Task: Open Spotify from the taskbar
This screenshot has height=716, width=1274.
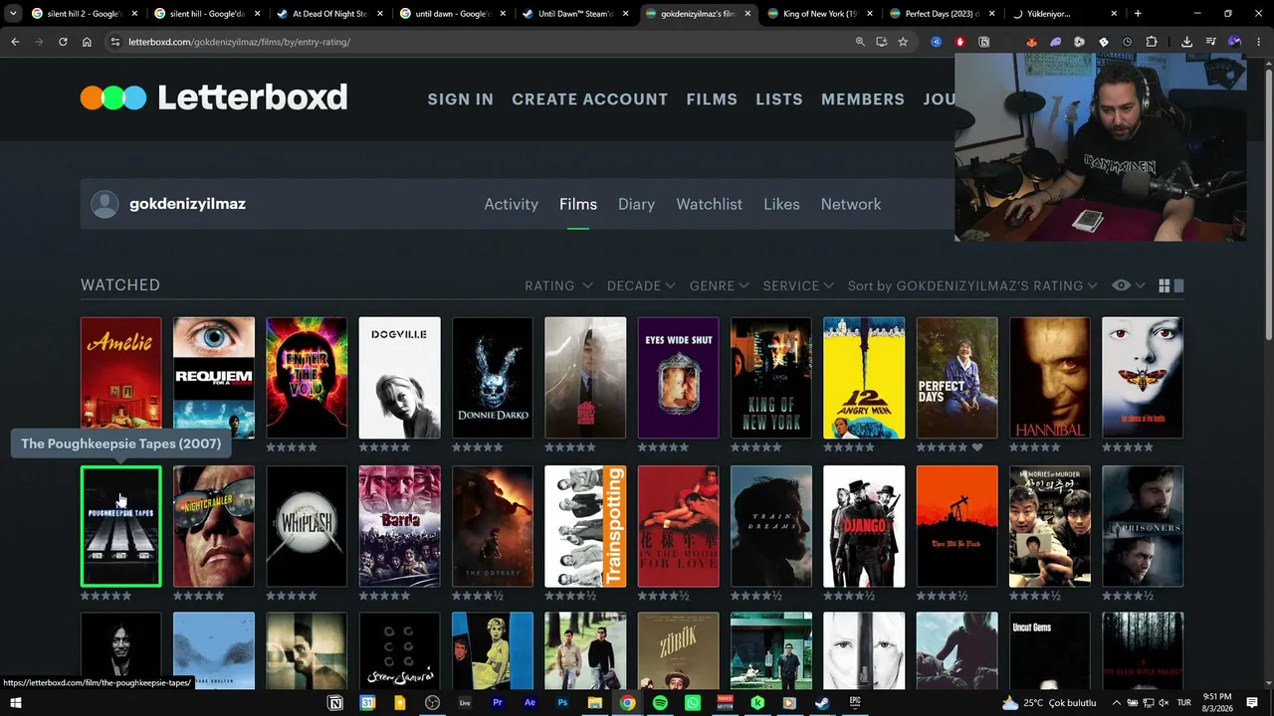Action: point(660,703)
